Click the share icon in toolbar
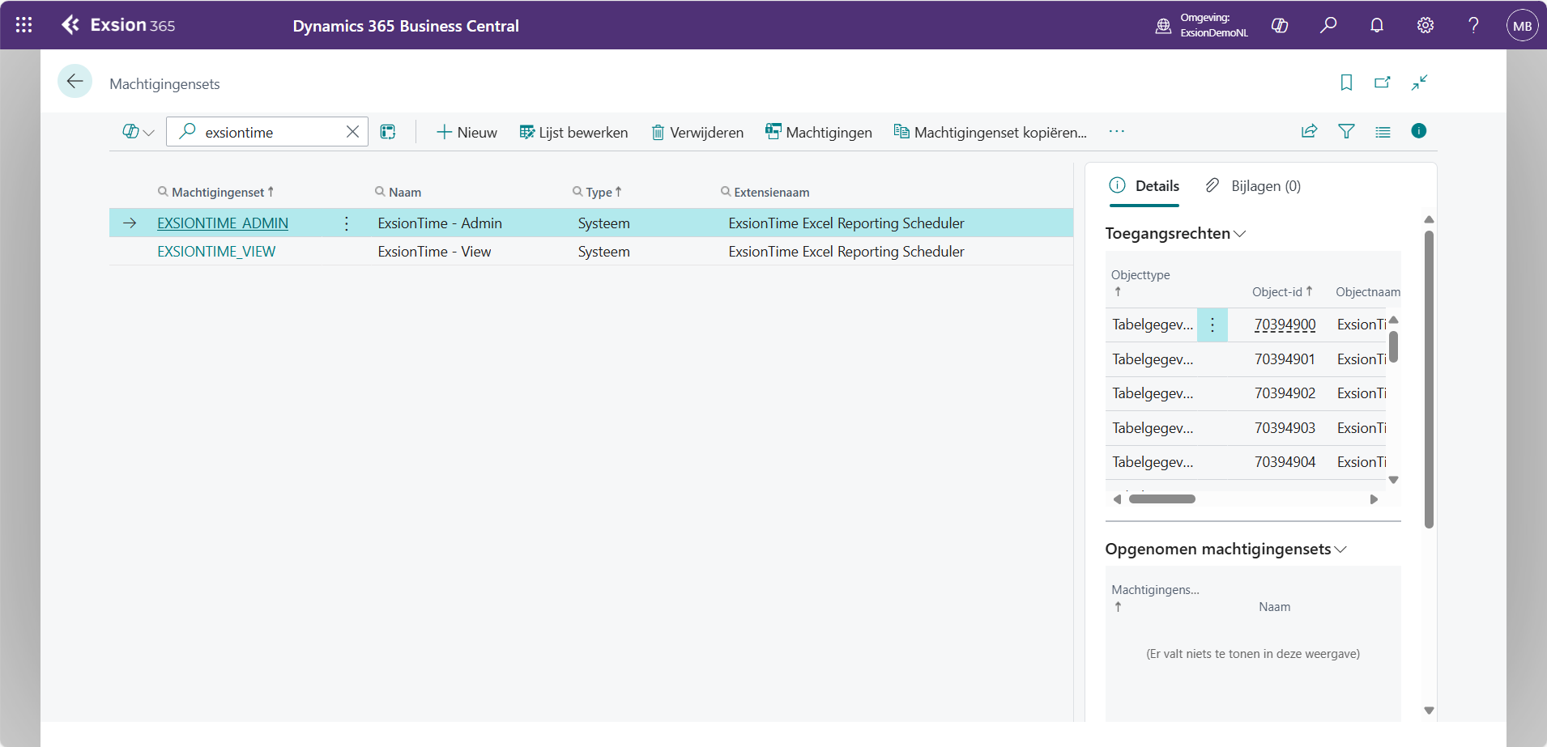1547x747 pixels. tap(1310, 131)
